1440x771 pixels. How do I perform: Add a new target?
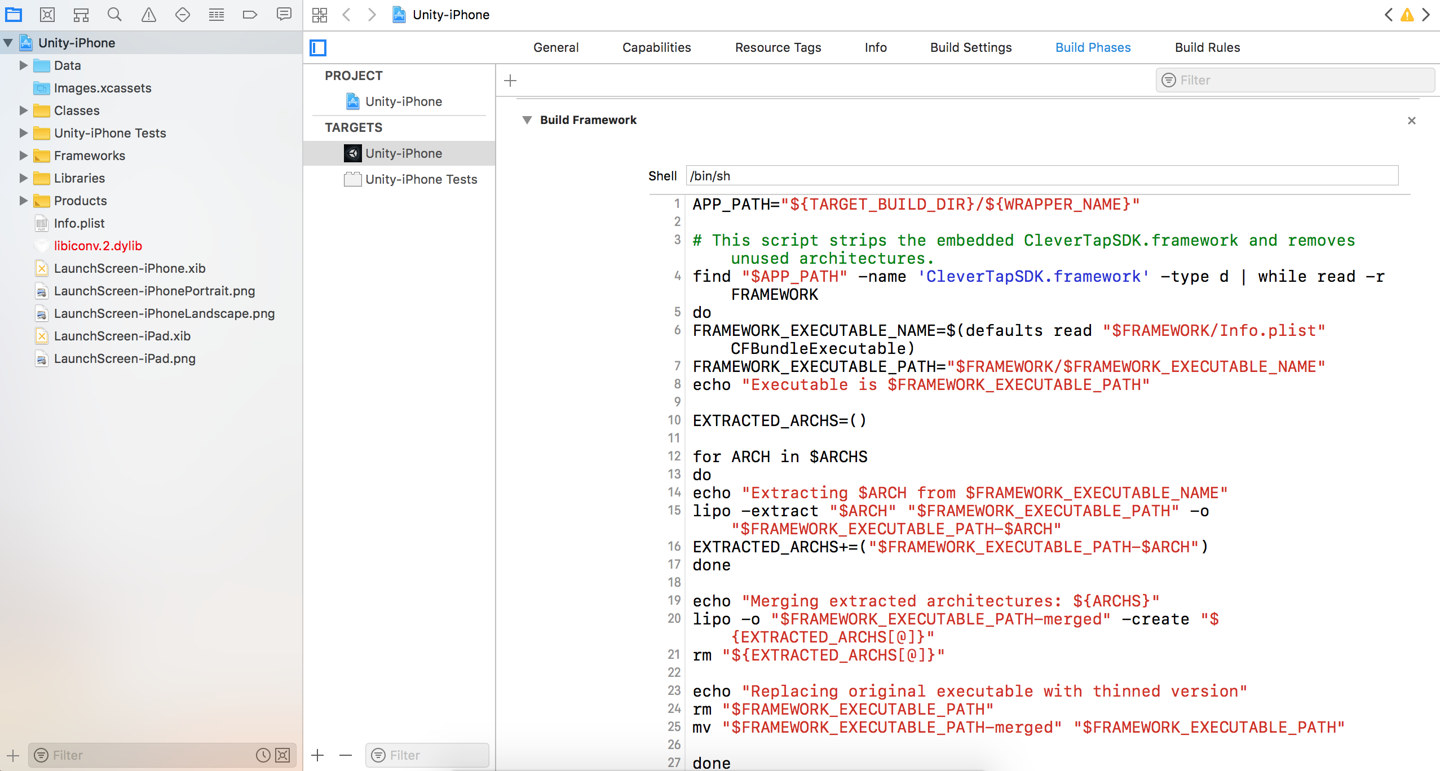coord(317,755)
